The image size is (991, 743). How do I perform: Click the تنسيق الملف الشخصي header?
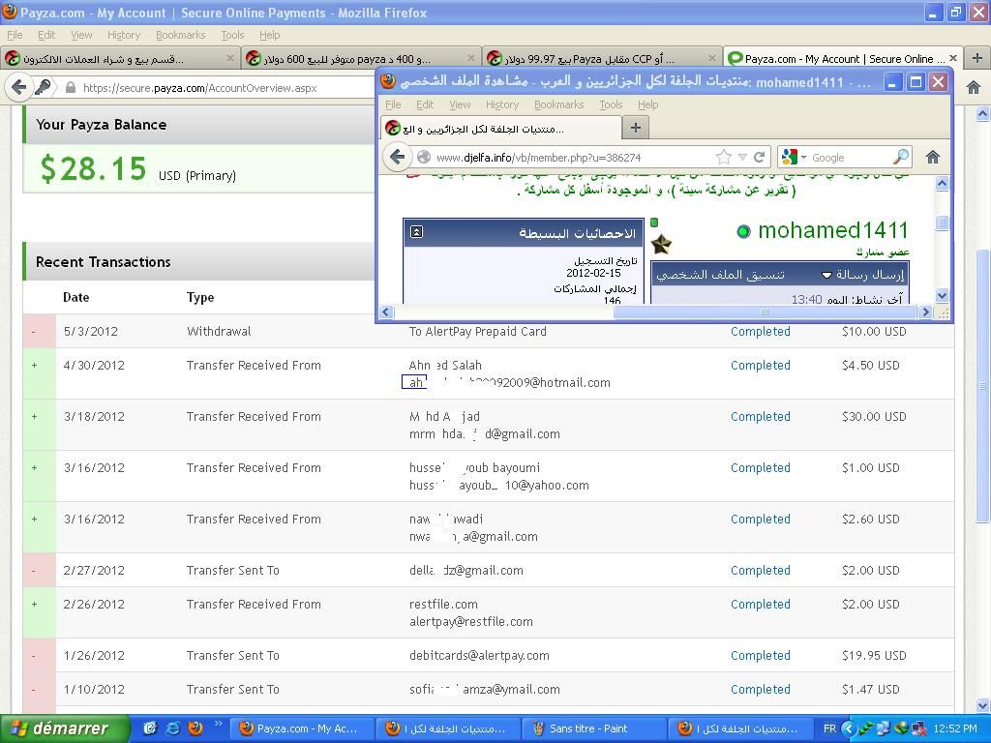pyautogui.click(x=720, y=275)
